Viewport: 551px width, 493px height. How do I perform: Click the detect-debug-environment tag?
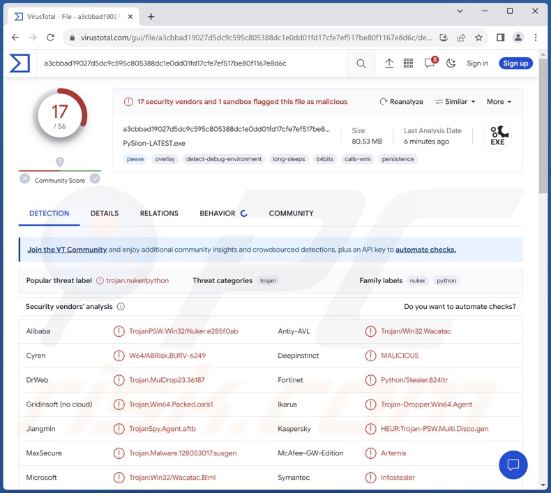click(x=224, y=159)
